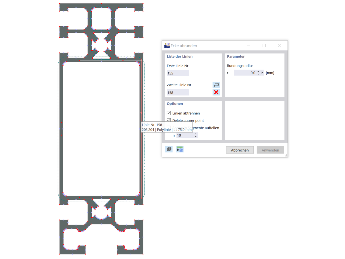
Task: Click the Parameter section heading
Action: click(x=236, y=56)
